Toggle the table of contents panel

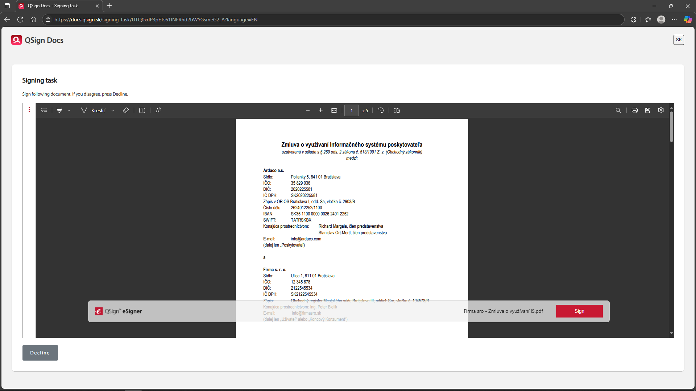pyautogui.click(x=44, y=110)
